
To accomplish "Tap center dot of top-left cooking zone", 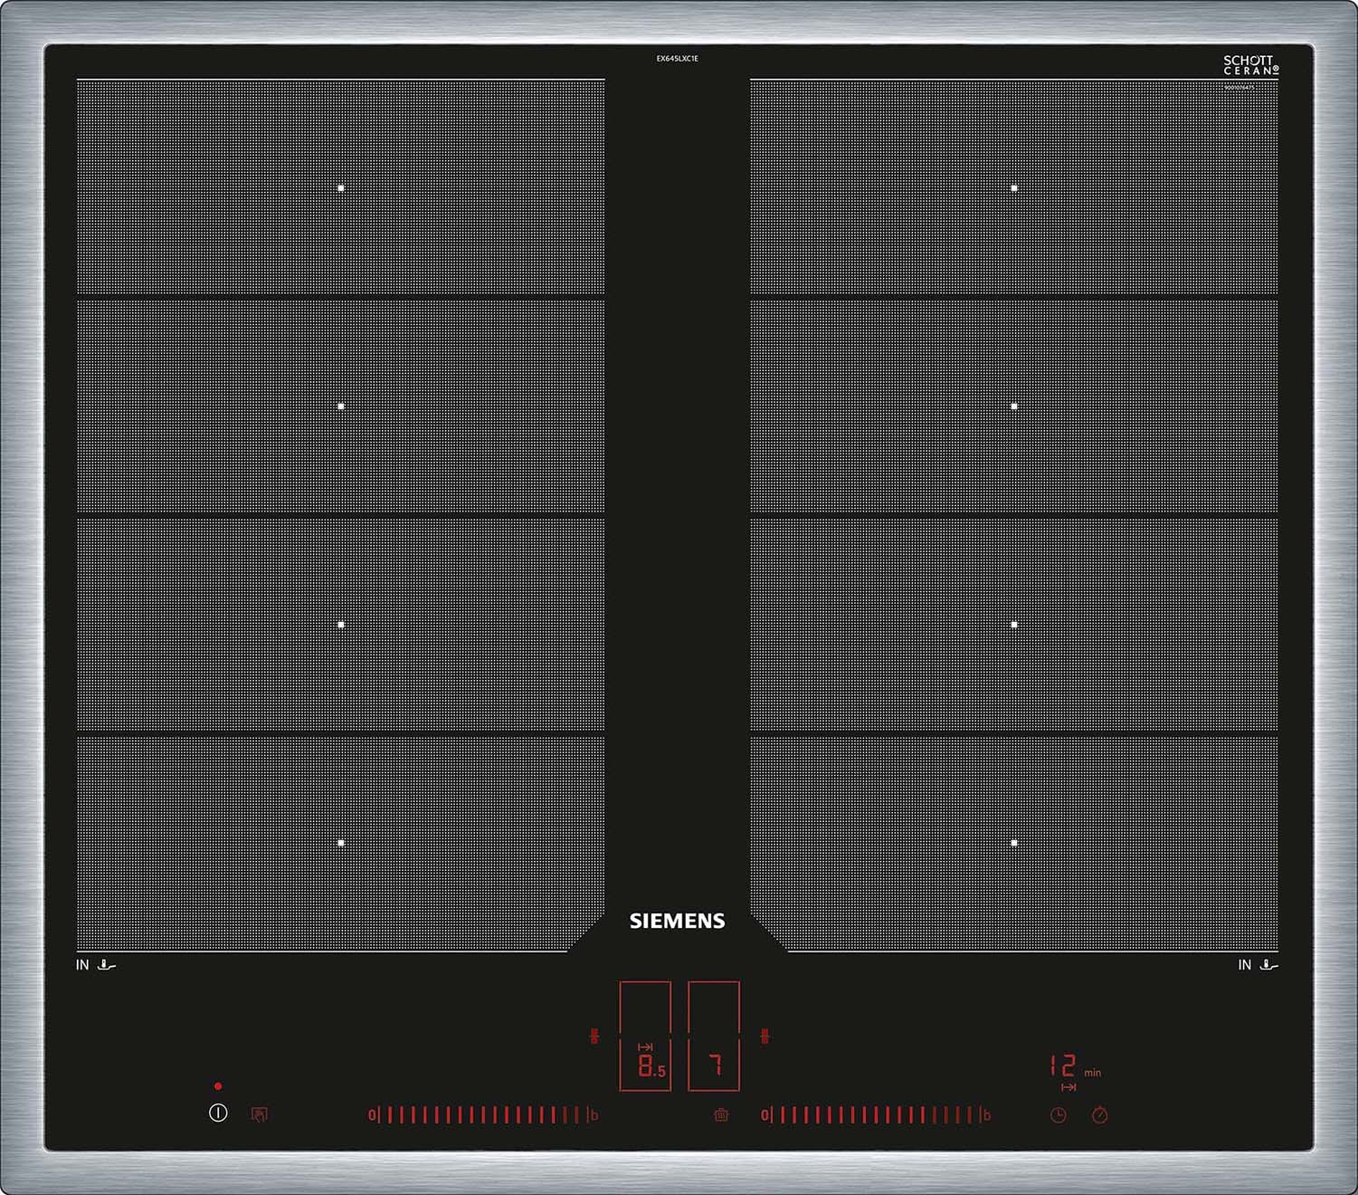I will pyautogui.click(x=341, y=188).
